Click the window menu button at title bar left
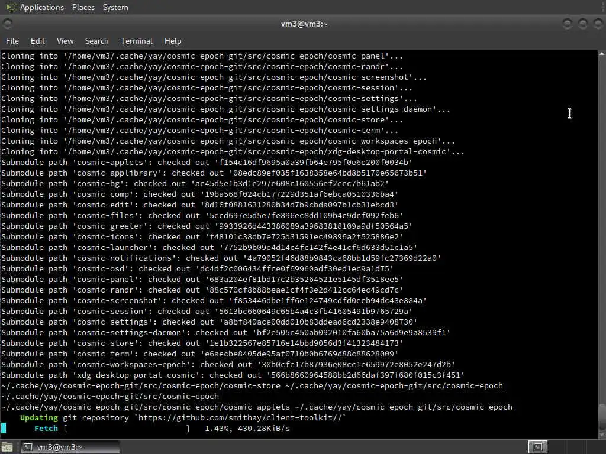Screen dimensions: 606x454 7,24
